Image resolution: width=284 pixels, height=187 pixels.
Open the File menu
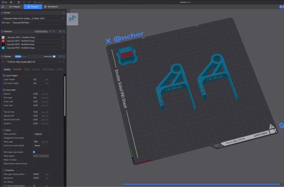tap(4, 2)
